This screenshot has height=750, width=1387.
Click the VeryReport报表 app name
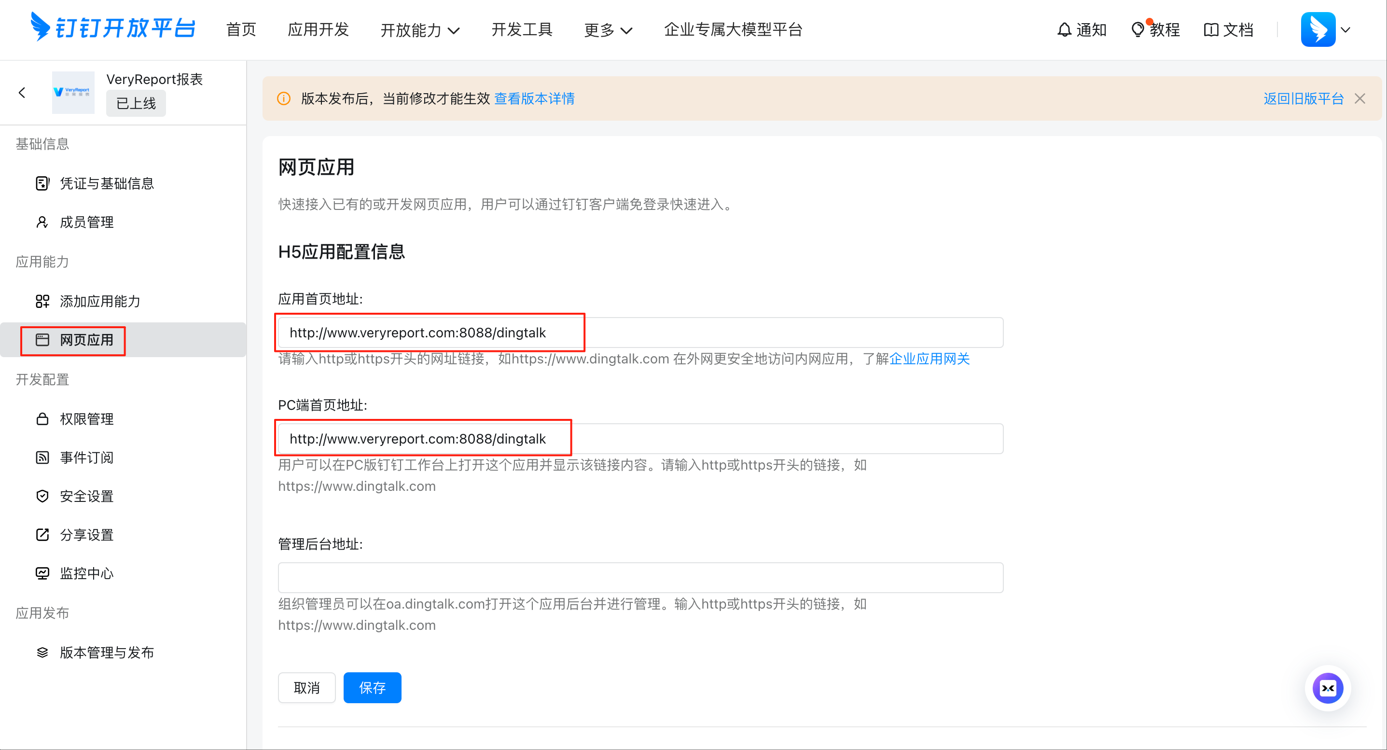tap(154, 79)
